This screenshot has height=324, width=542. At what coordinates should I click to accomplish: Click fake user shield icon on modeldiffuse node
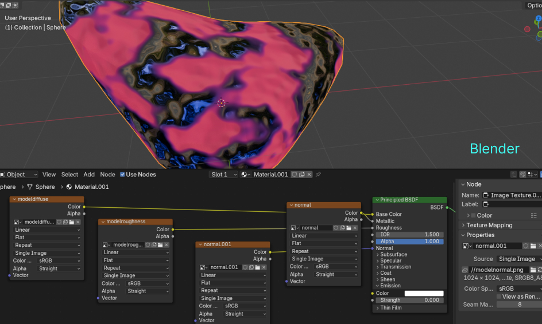pyautogui.click(x=59, y=222)
